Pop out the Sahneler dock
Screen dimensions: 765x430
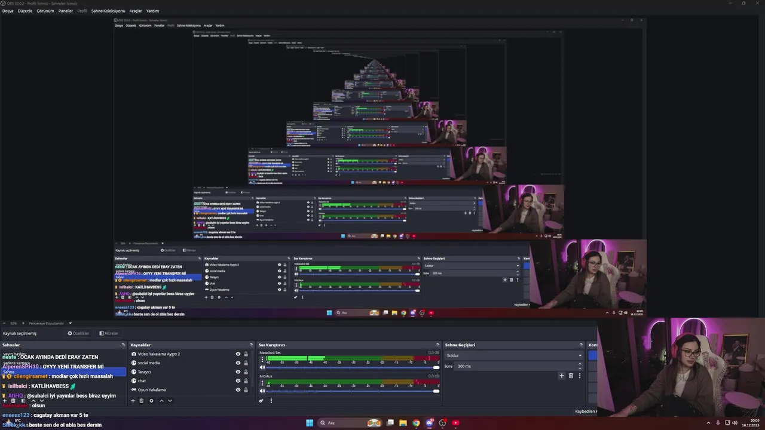click(123, 345)
